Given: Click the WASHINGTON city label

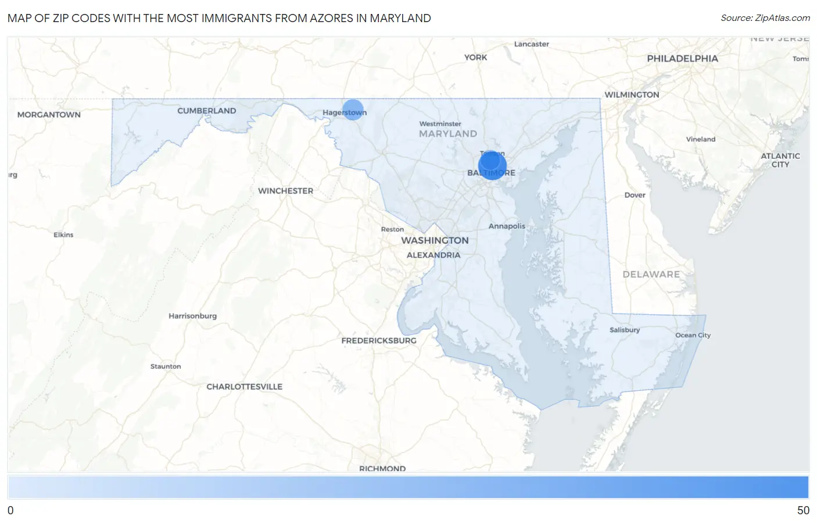Looking at the screenshot, I should click(435, 240).
